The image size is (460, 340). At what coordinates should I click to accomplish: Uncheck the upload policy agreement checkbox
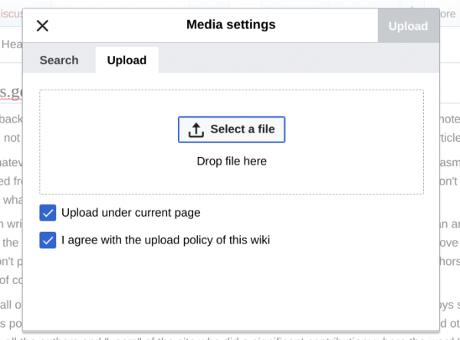click(x=48, y=240)
